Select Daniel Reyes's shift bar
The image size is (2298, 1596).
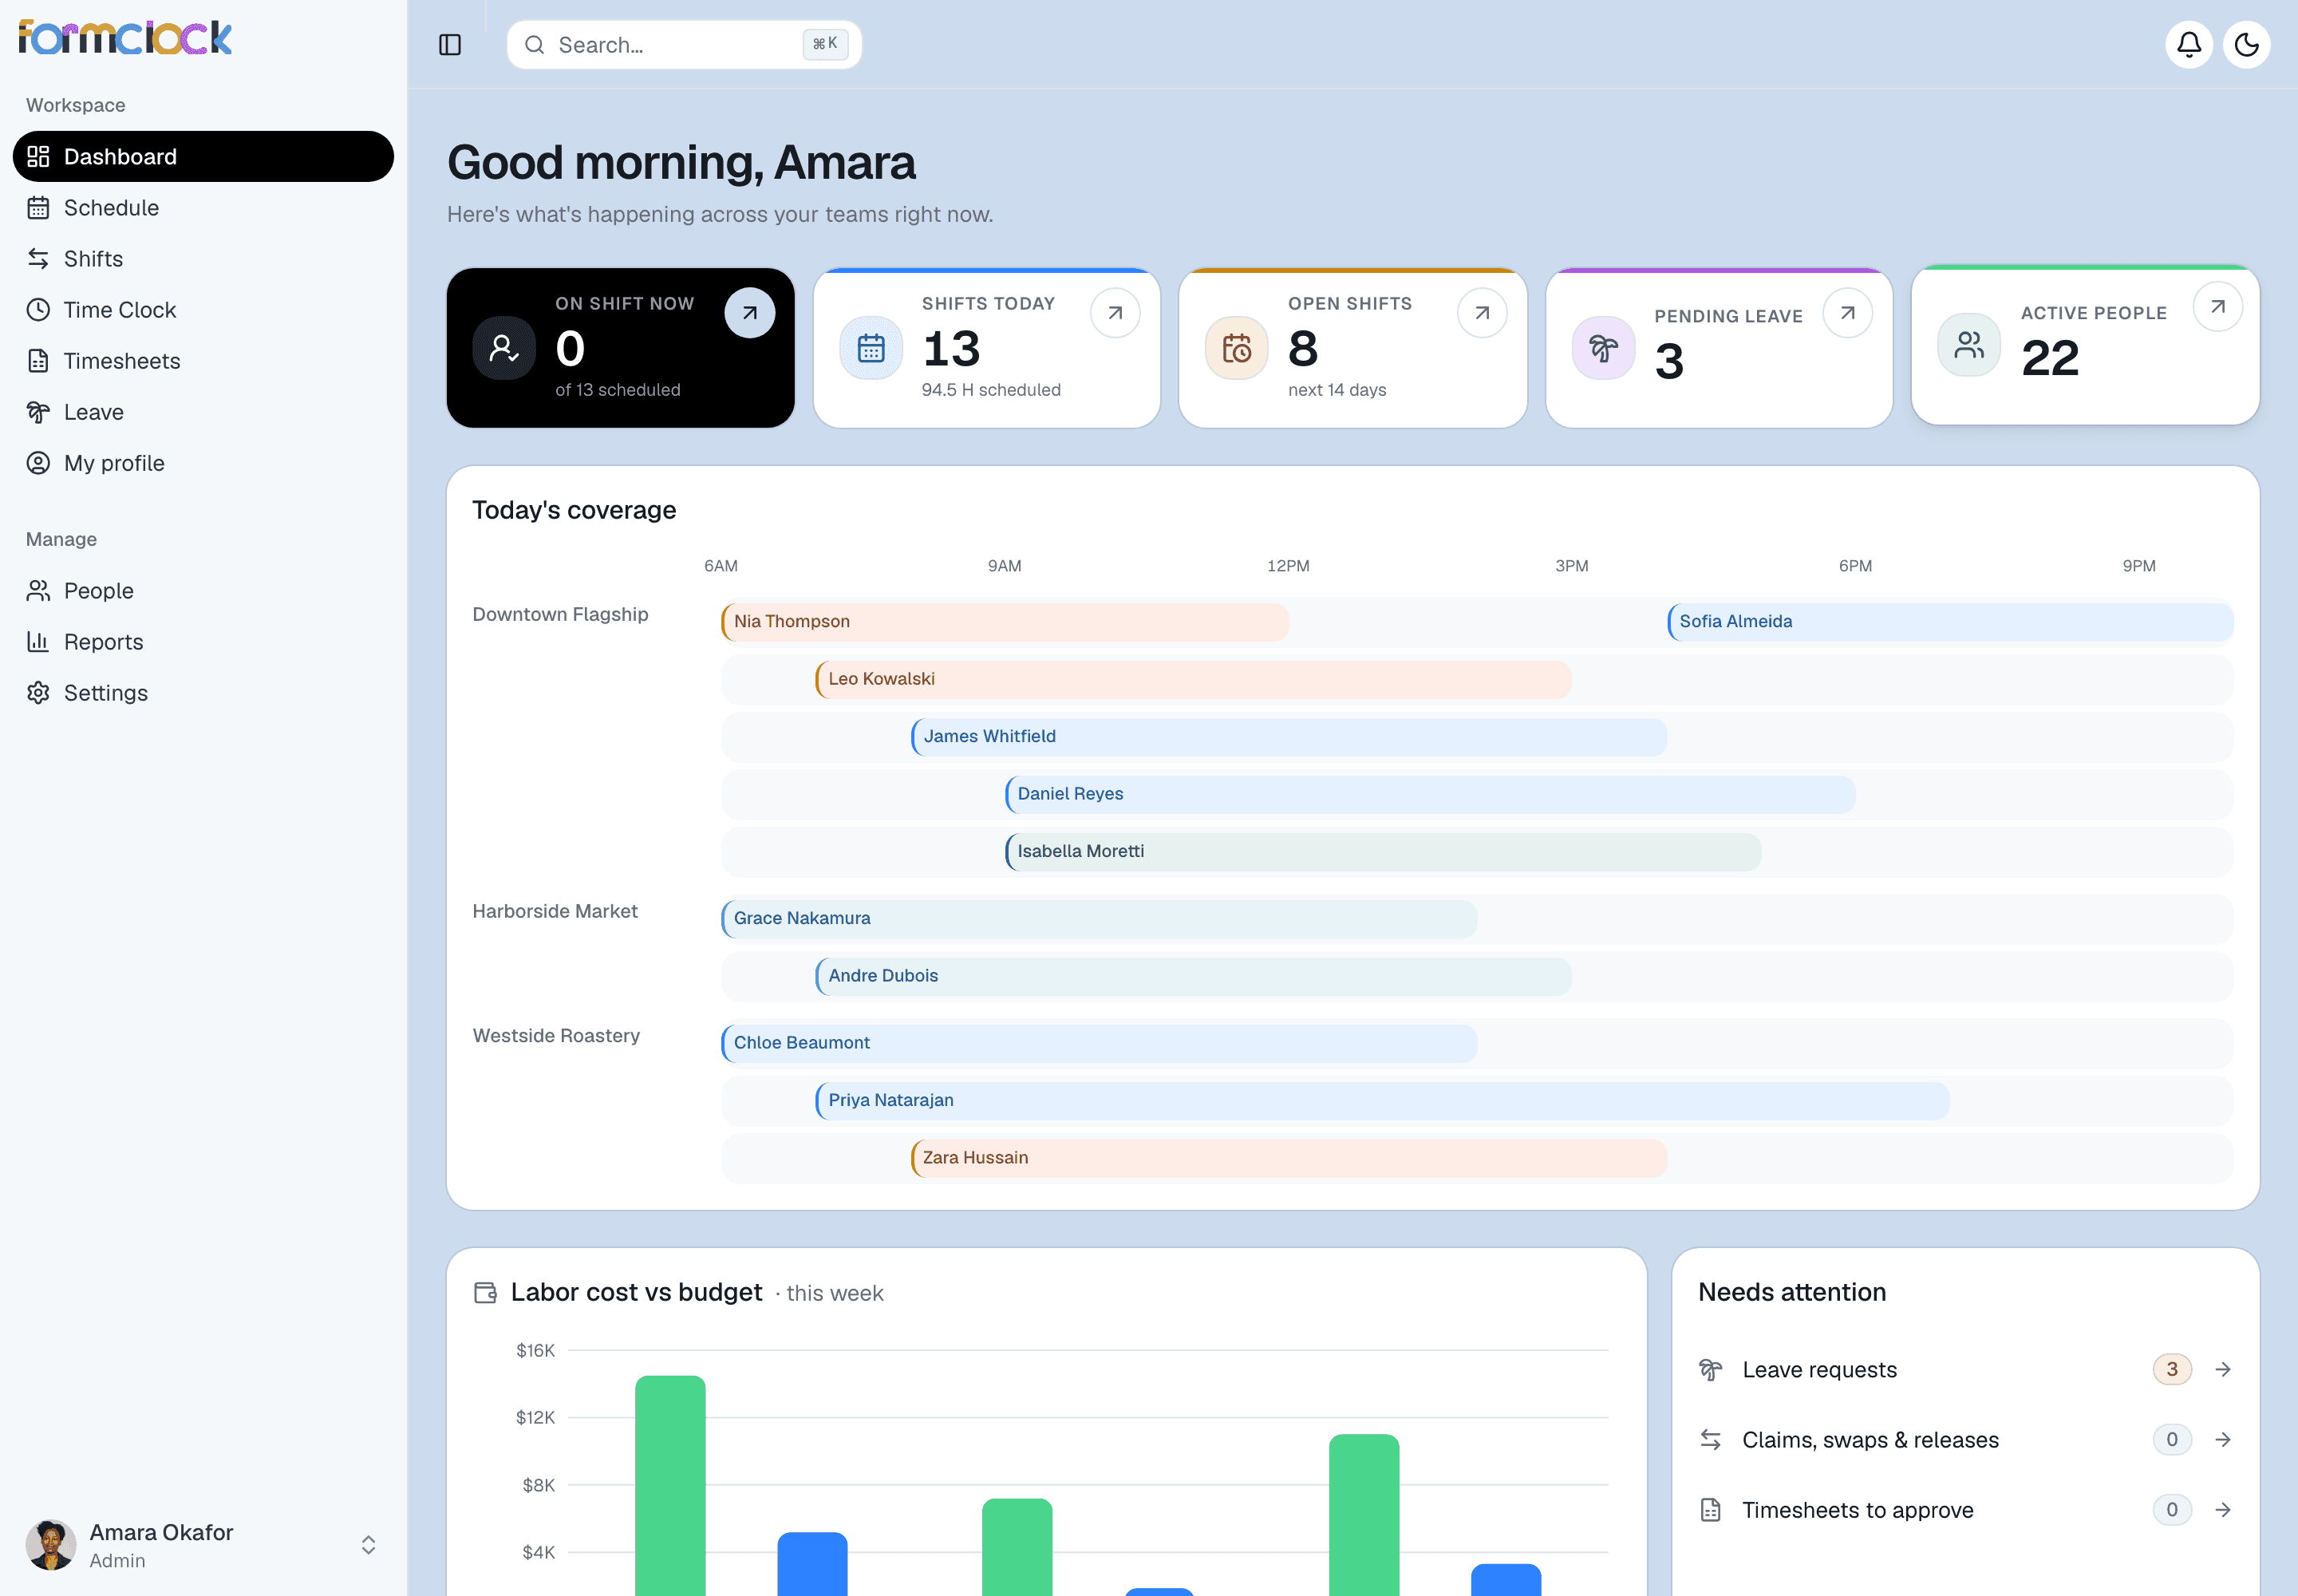click(1430, 794)
